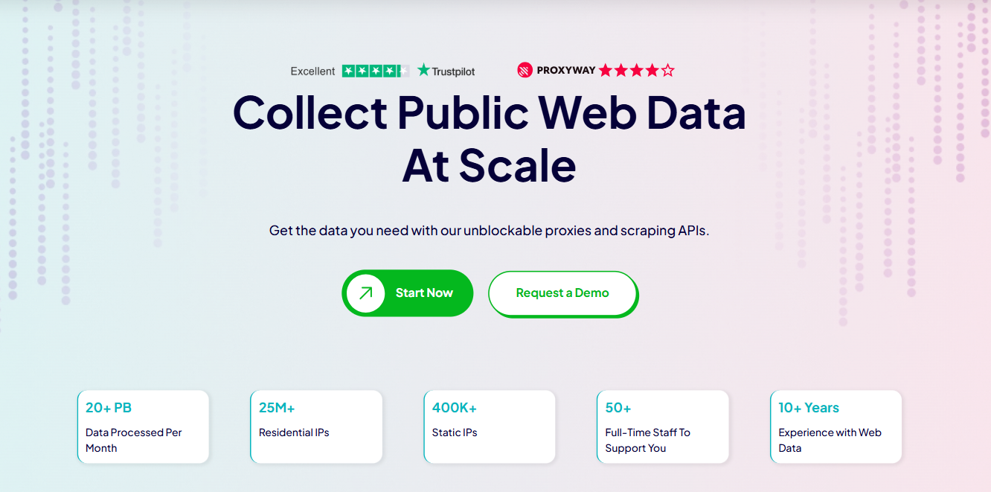Click the unblockable proxies subtitle text
This screenshot has width=991, height=492.
[490, 231]
